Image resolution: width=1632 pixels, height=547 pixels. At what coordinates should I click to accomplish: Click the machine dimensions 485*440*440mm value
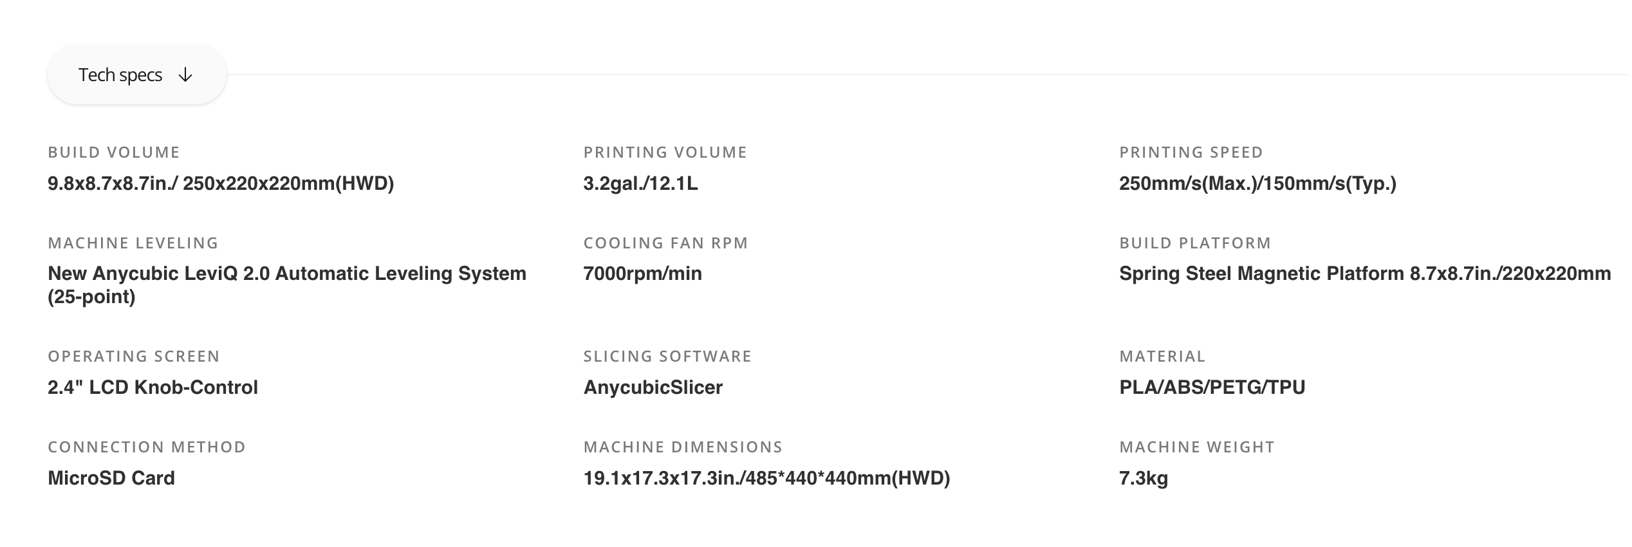(x=766, y=478)
